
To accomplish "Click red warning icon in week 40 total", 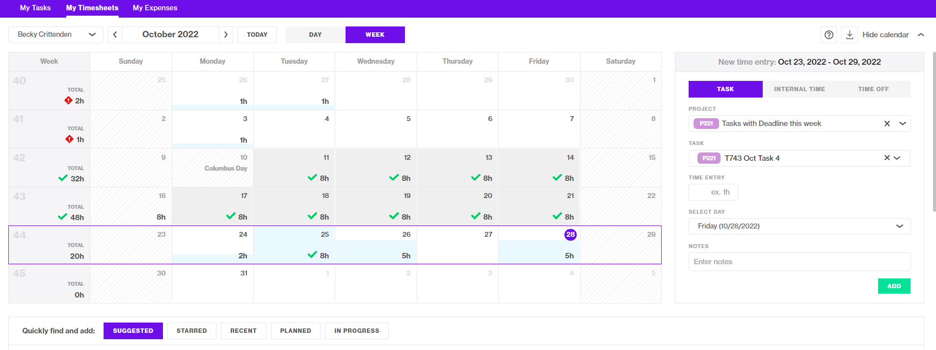I will pyautogui.click(x=69, y=100).
